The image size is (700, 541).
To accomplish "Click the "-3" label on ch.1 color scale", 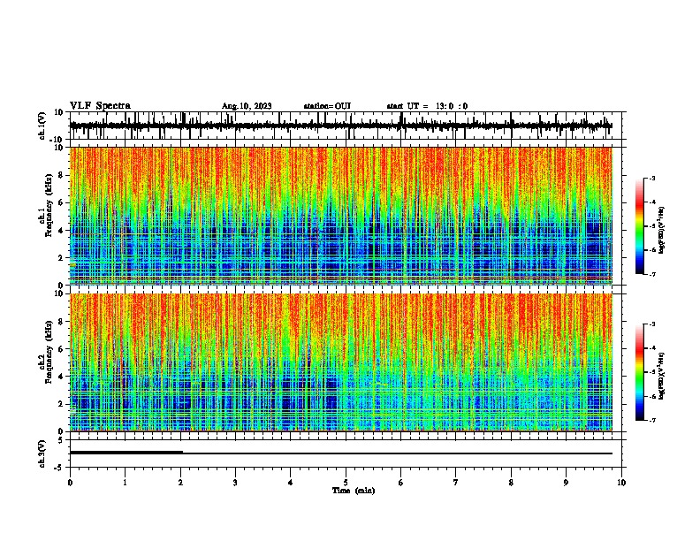I will [x=651, y=178].
